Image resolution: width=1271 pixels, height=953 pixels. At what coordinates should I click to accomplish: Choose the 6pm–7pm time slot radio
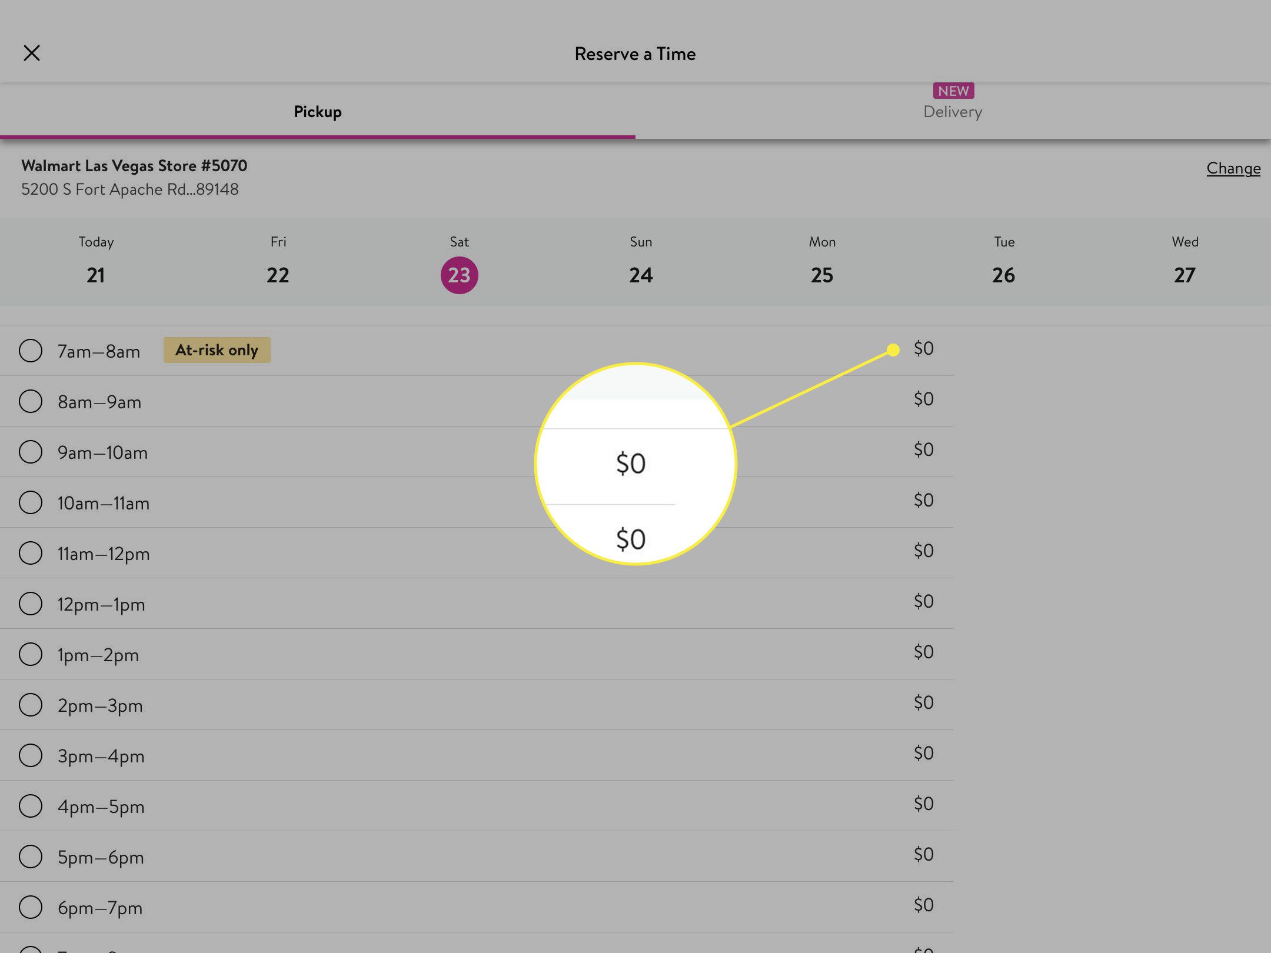point(31,907)
